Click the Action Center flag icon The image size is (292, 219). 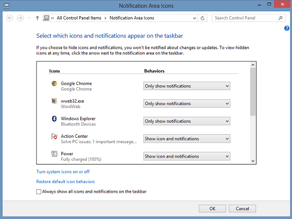coord(54,137)
